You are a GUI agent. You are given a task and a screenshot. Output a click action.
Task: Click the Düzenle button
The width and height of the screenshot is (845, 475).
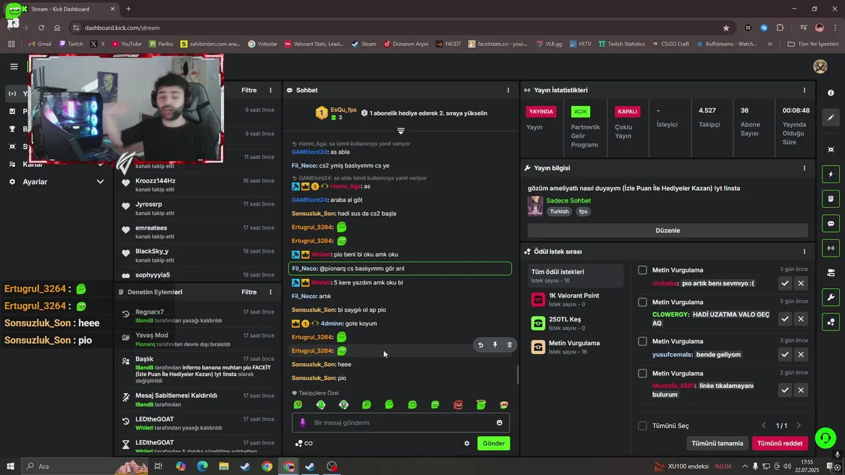pos(667,231)
